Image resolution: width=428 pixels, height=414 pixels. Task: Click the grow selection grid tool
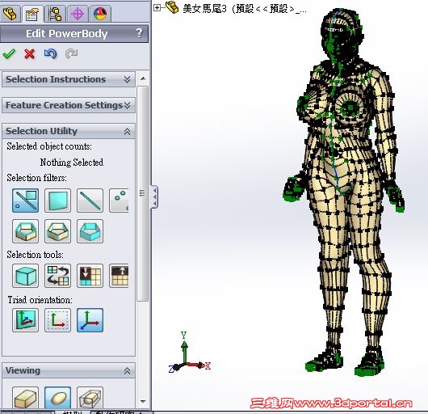[119, 276]
